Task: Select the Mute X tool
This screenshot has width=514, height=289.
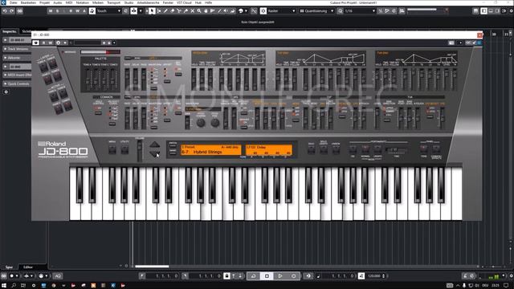Action: click(x=193, y=10)
